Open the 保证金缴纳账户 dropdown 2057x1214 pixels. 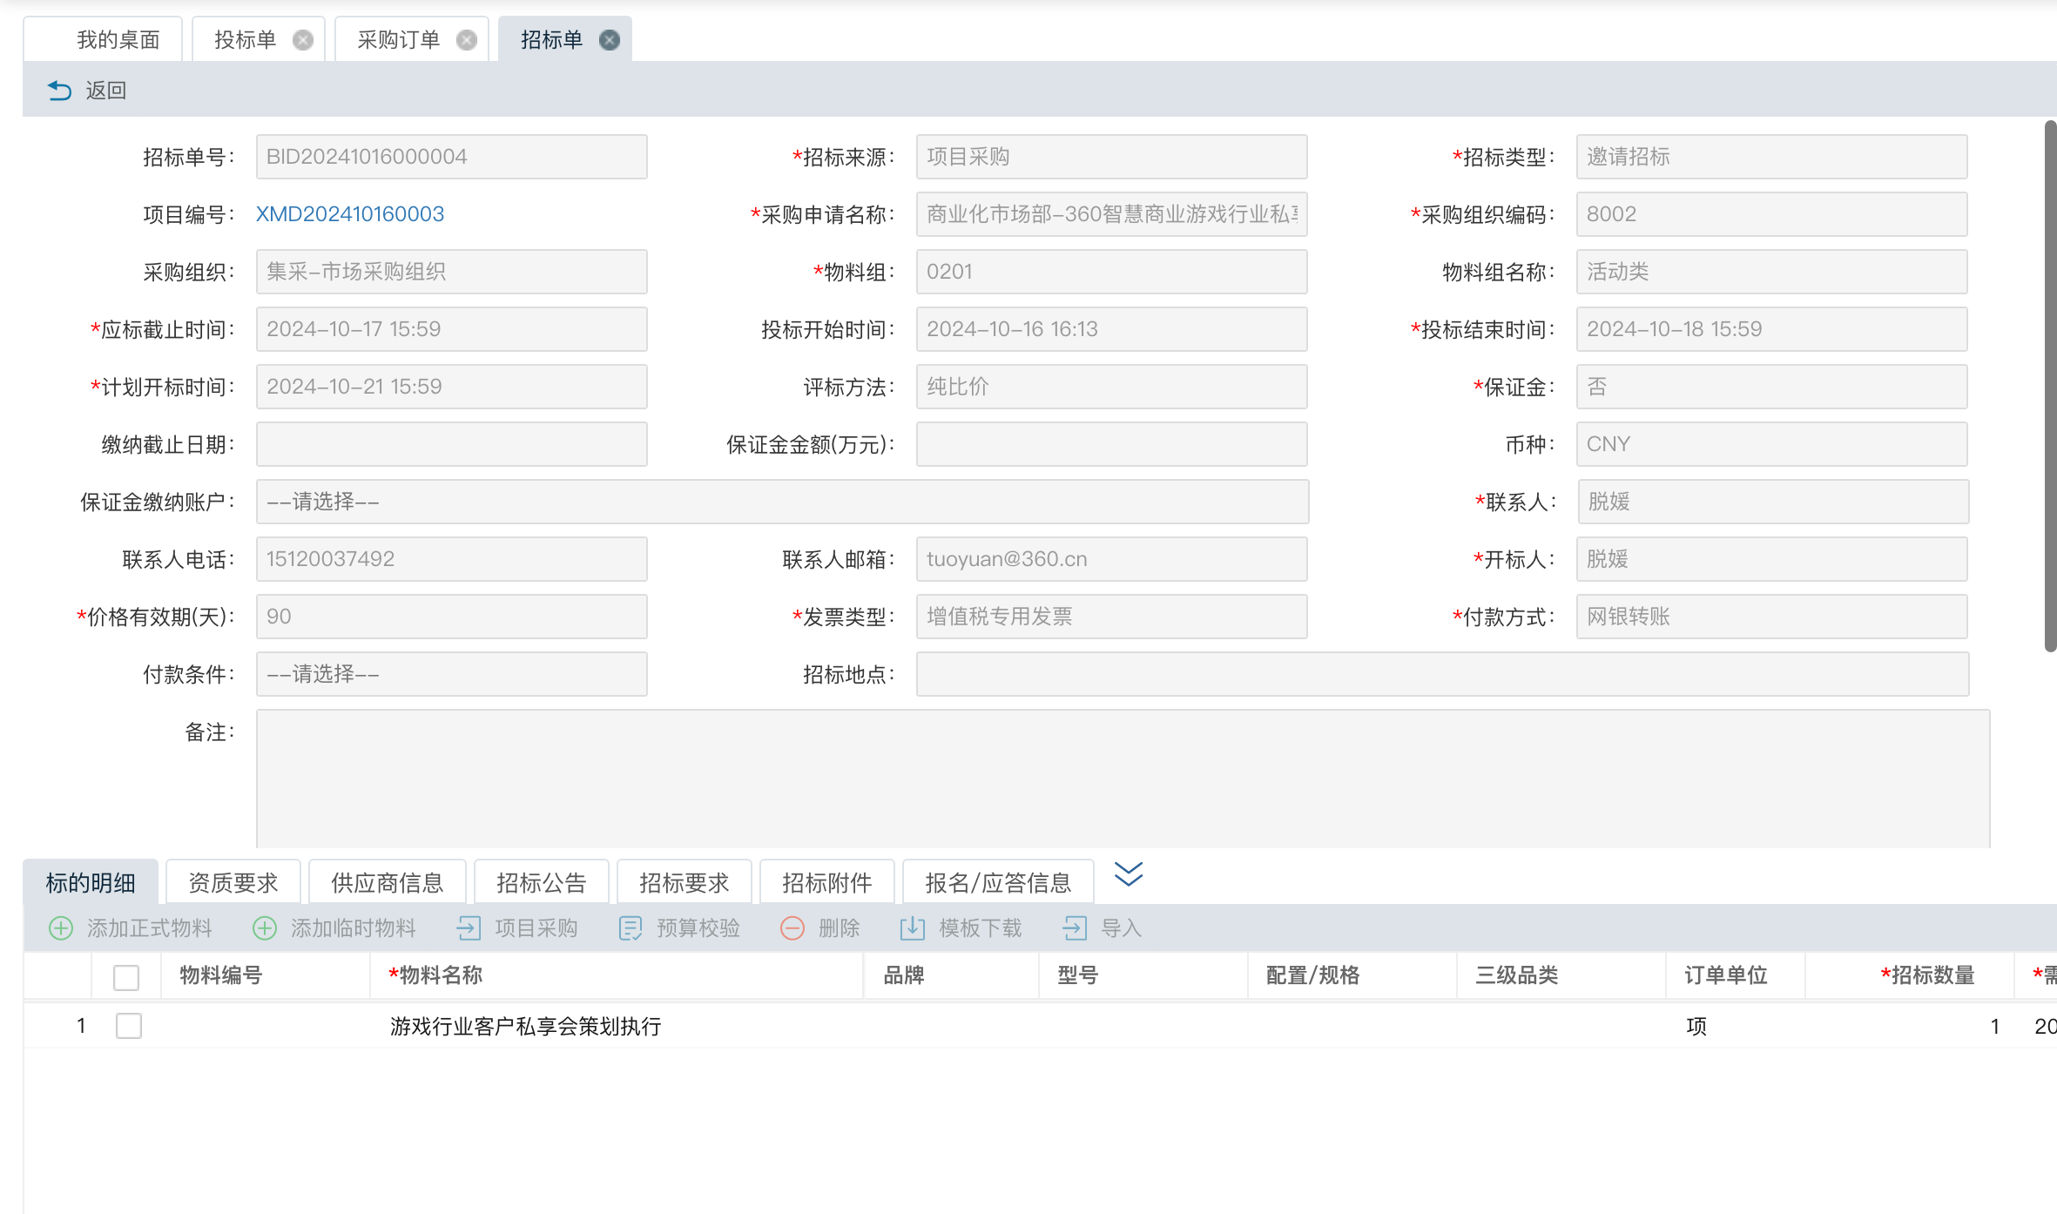tap(781, 502)
